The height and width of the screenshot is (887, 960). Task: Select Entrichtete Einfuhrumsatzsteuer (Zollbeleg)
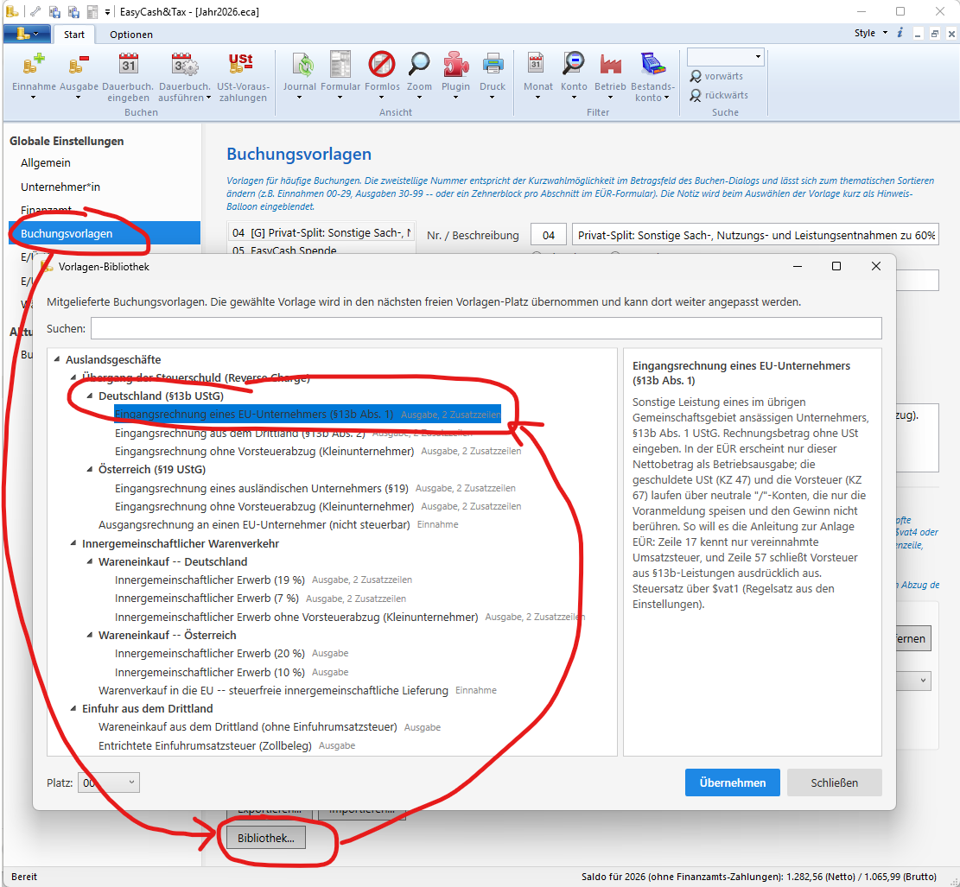point(205,745)
